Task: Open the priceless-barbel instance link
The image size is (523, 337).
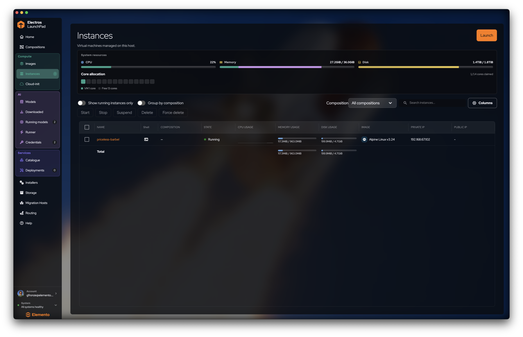Action: 108,139
